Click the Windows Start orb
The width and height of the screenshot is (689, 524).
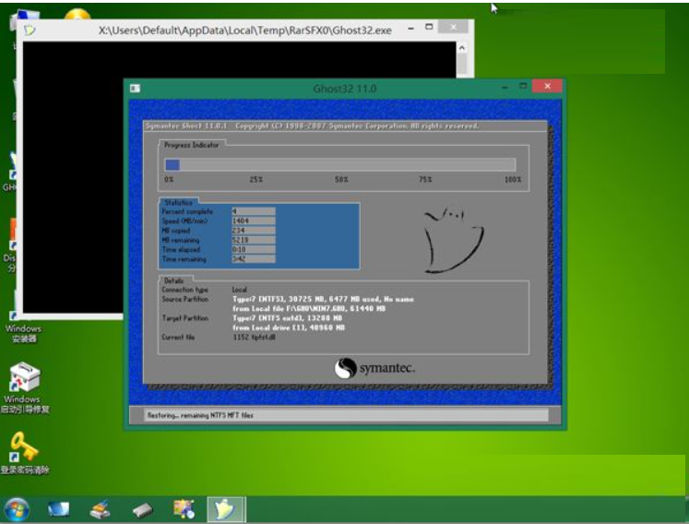[x=17, y=507]
